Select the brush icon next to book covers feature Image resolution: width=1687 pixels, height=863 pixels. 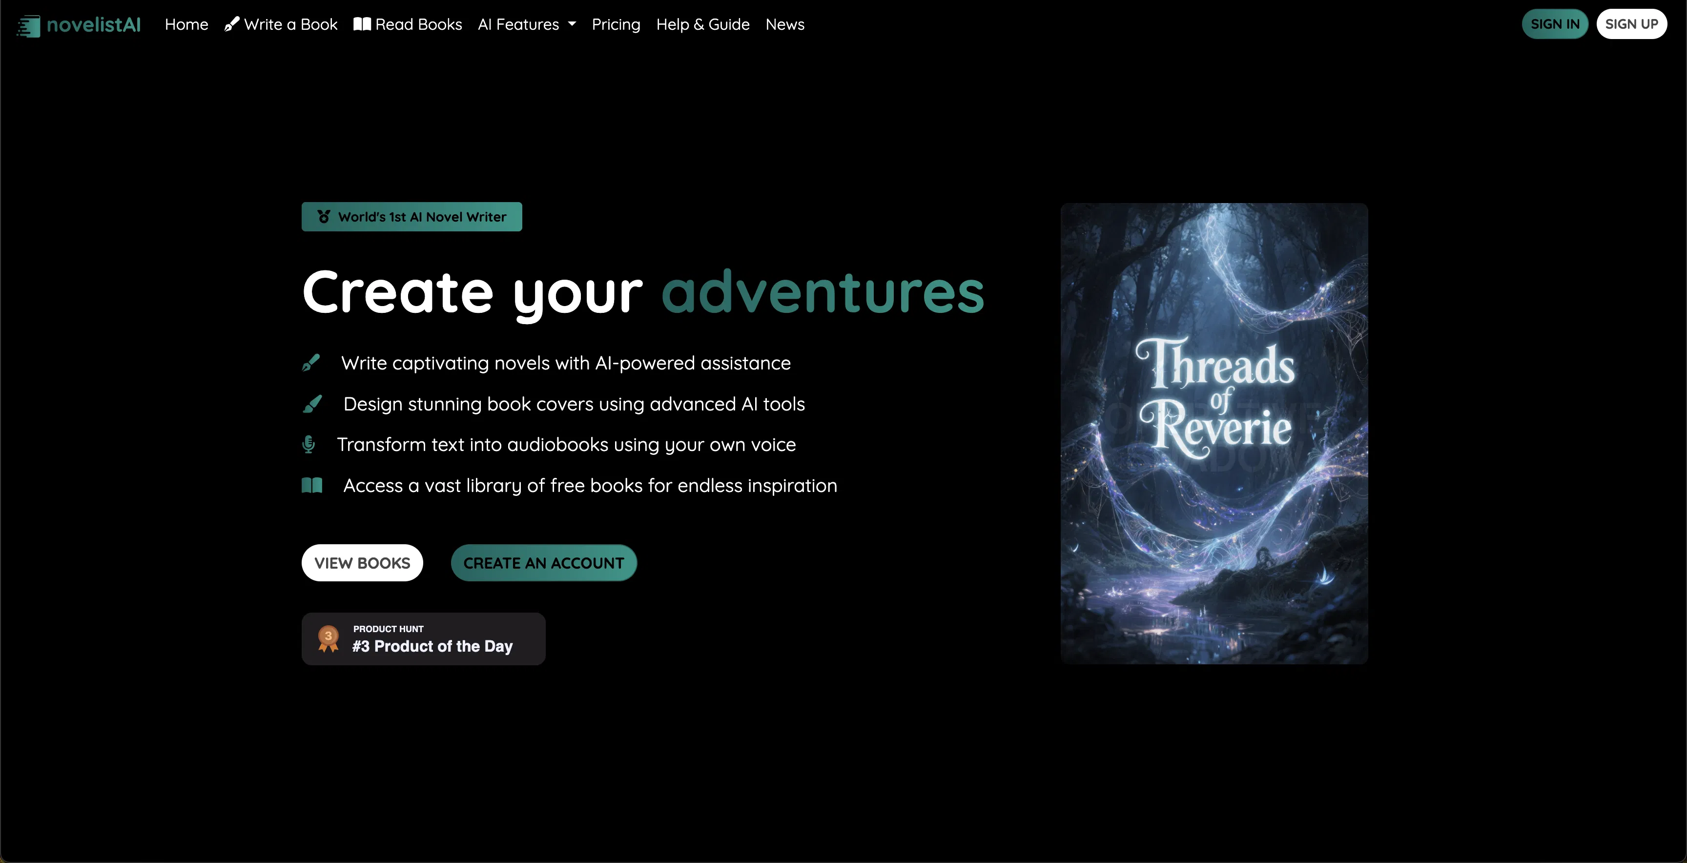point(312,404)
